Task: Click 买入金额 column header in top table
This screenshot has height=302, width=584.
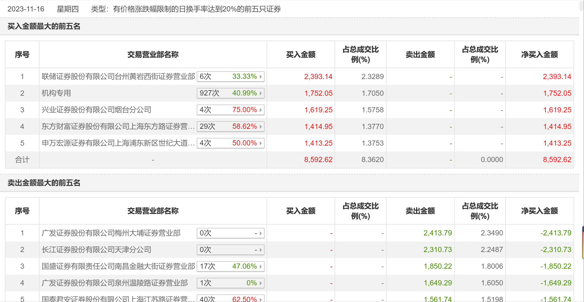Action: tap(301, 55)
